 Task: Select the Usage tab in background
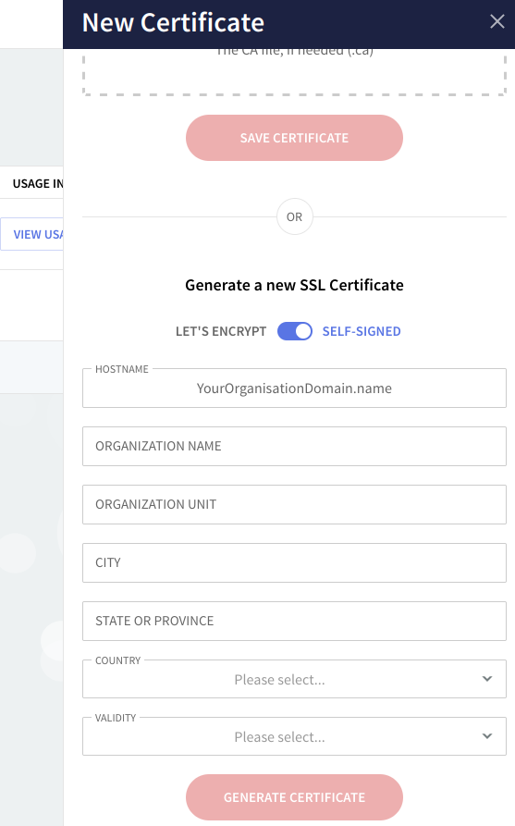coord(31,183)
